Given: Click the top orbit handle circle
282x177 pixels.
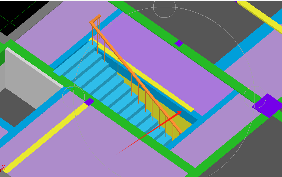Looking at the screenshot, I should [164, 7].
